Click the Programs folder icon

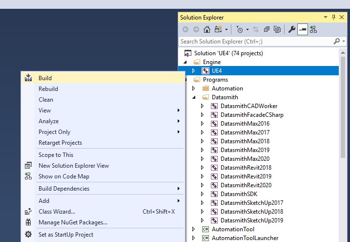[197, 80]
